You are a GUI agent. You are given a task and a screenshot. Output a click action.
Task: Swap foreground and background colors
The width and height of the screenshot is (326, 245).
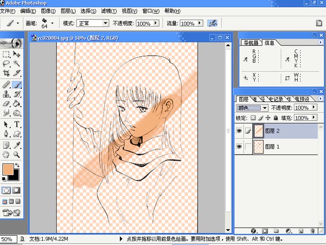[x=17, y=165]
